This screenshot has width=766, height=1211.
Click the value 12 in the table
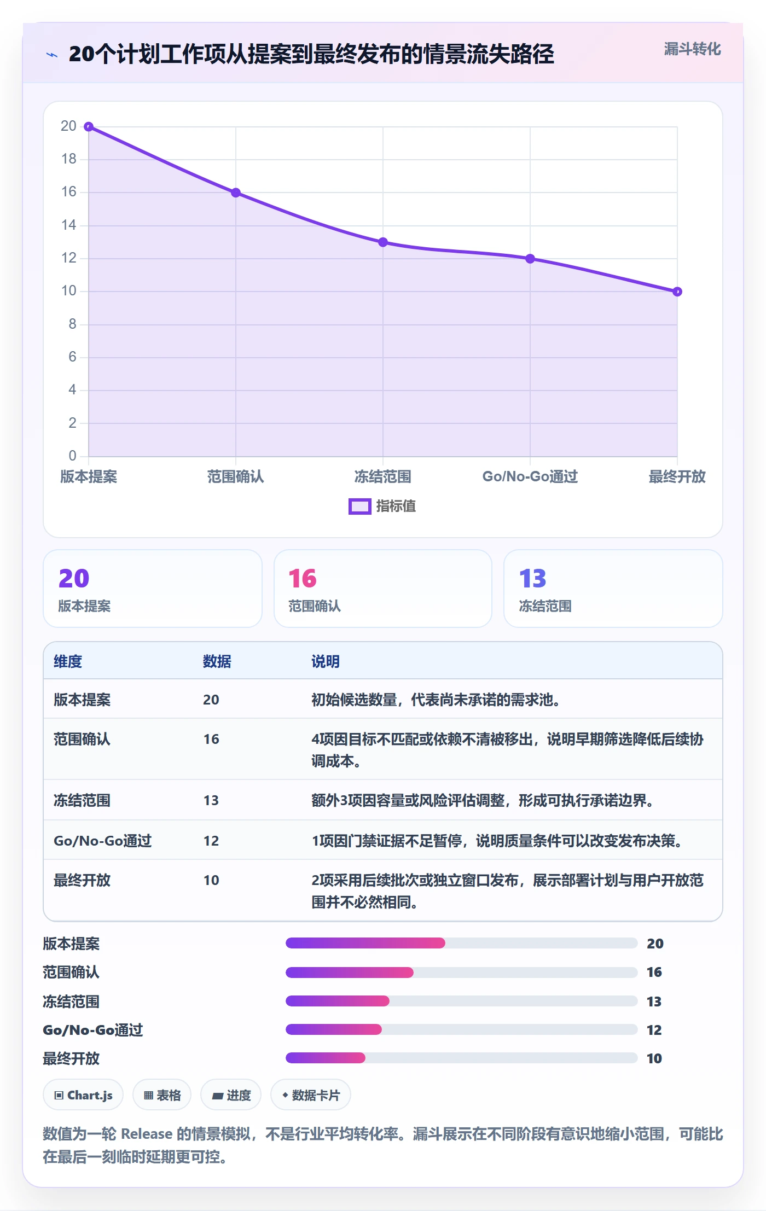tap(211, 841)
